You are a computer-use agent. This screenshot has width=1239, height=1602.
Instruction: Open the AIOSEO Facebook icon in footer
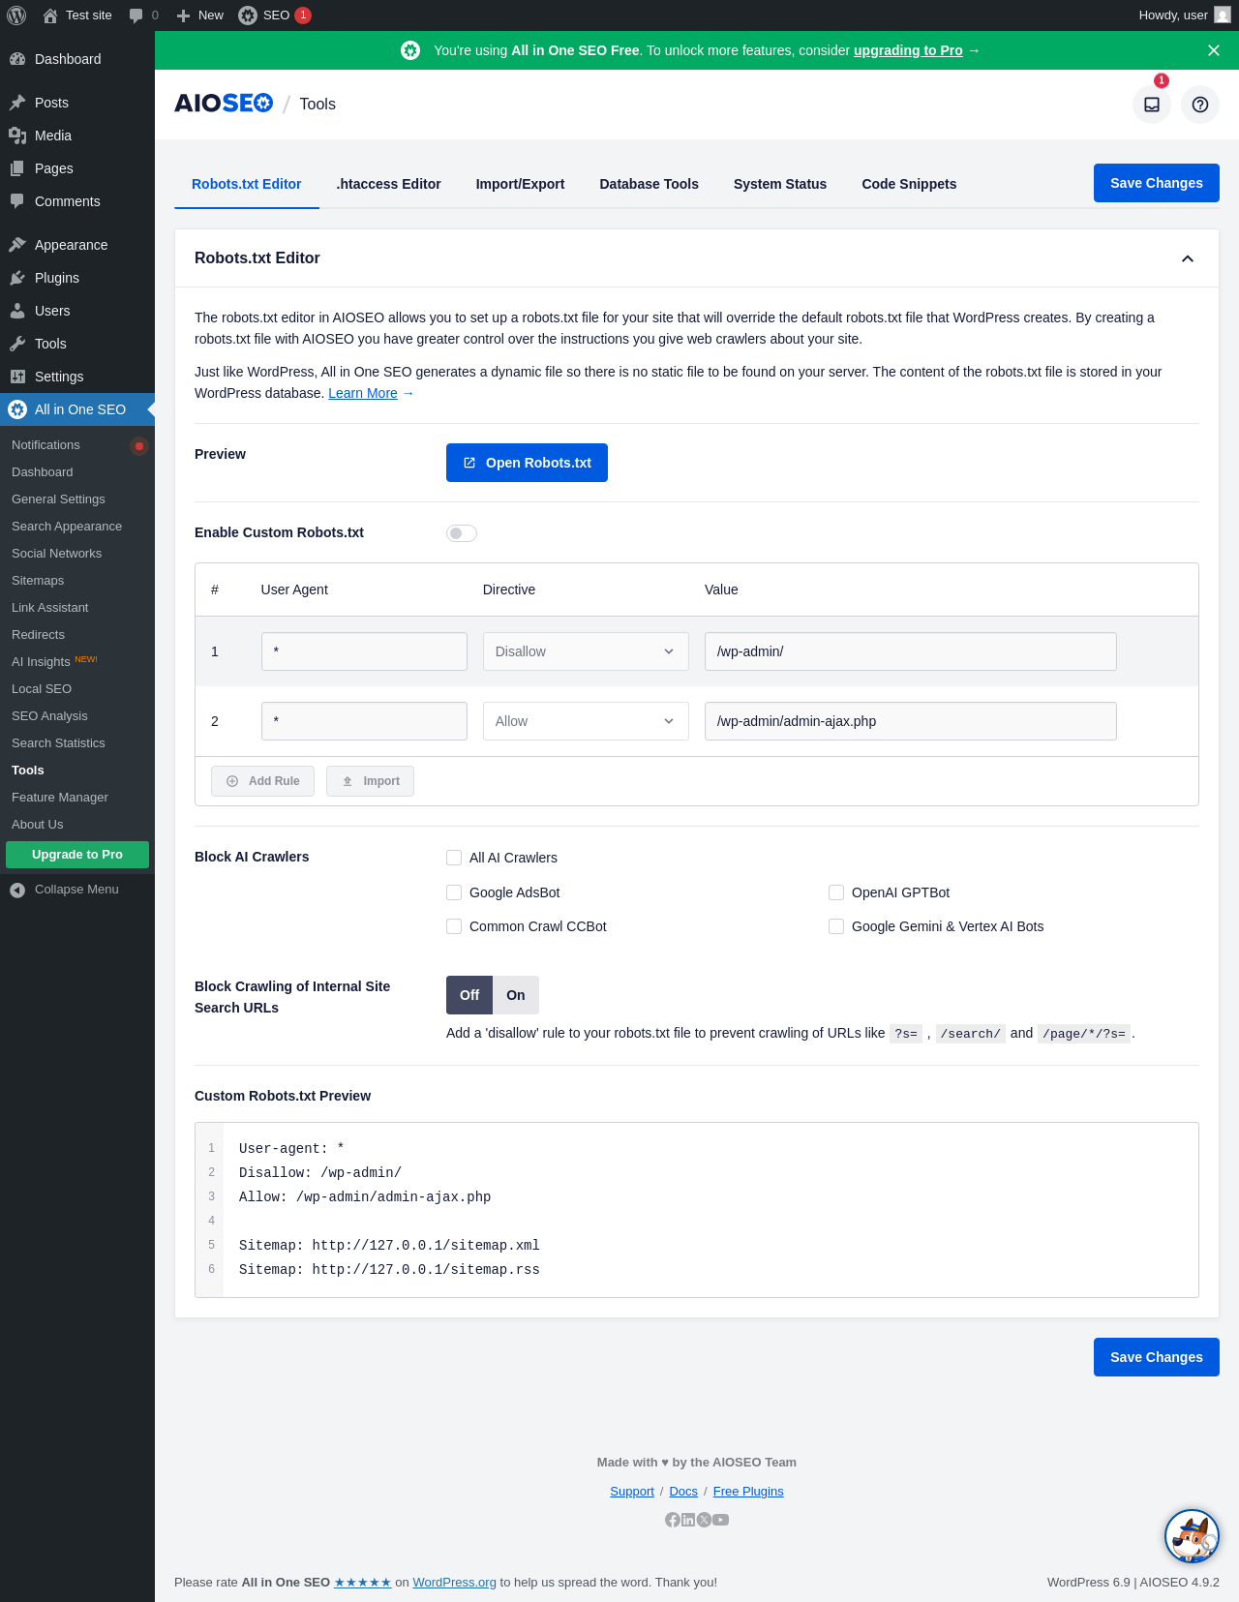click(673, 1520)
